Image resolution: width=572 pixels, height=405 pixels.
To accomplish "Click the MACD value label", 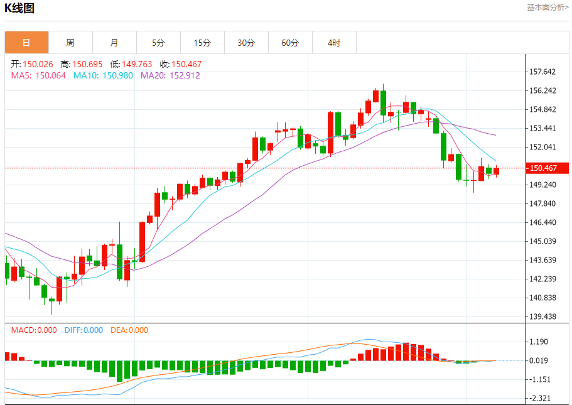I will (34, 330).
